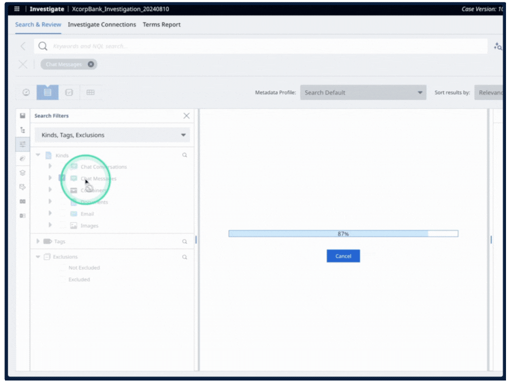
Task: Open the Metadata Profile Search Default dropdown
Action: [x=363, y=92]
